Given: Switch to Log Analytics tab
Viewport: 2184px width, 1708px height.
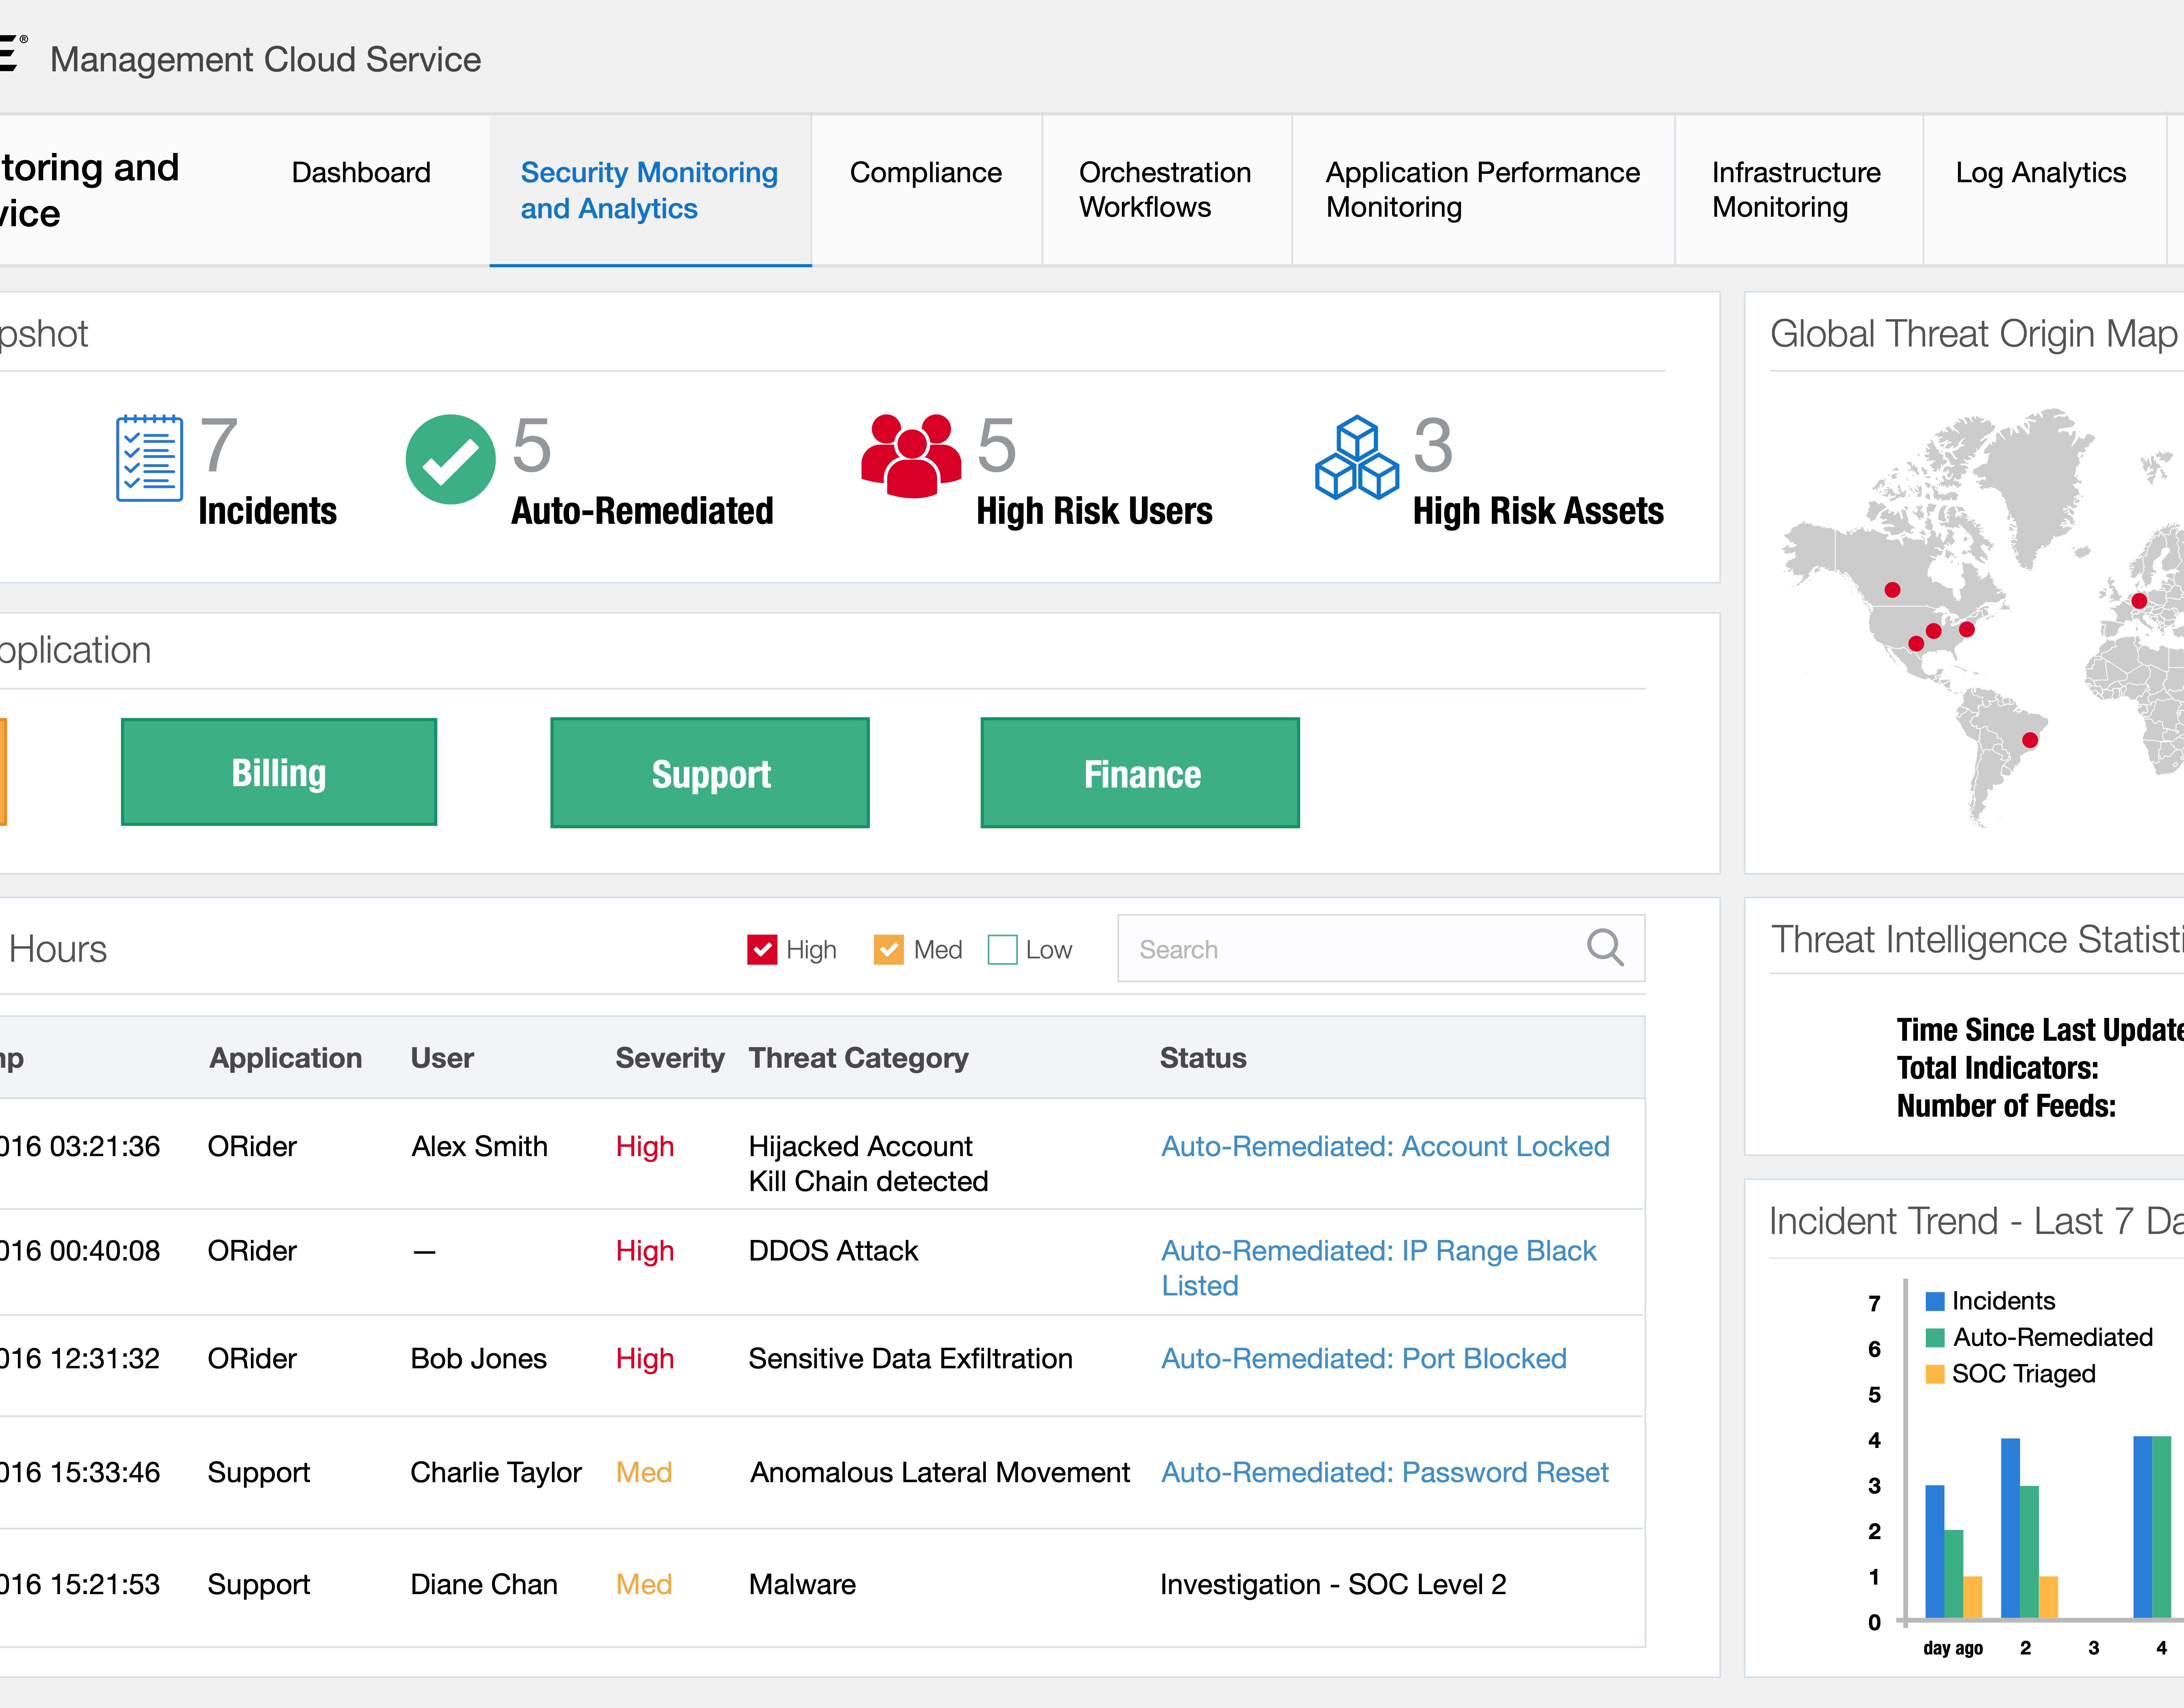Looking at the screenshot, I should (x=2040, y=173).
